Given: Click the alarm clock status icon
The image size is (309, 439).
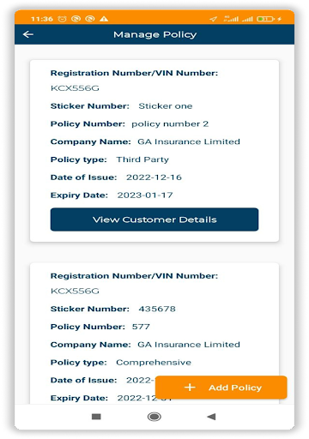Looking at the screenshot, I should coord(62,19).
